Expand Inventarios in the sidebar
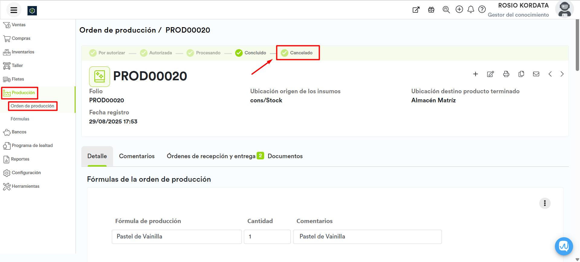 (23, 52)
